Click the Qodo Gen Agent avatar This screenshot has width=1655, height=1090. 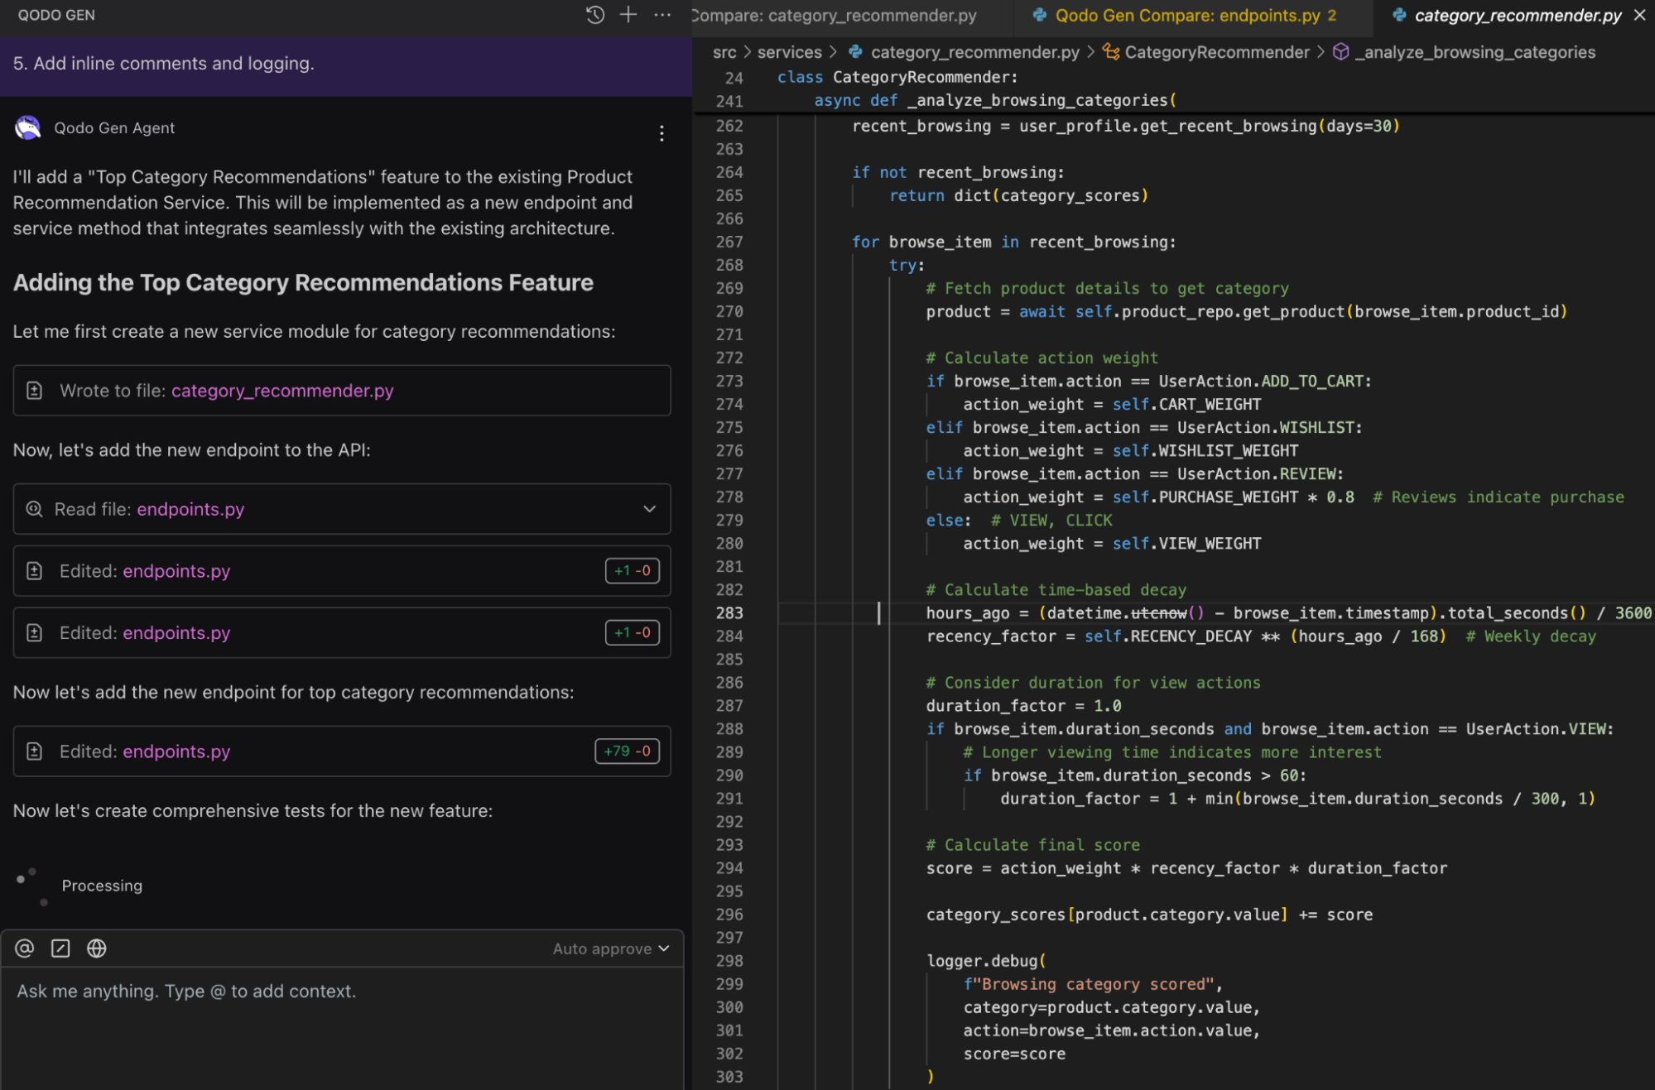27,127
